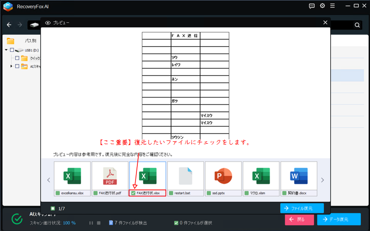
Task: Open the feedback chat icon
Action: (312, 6)
